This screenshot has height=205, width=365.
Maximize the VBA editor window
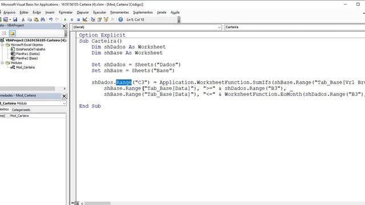pyautogui.click(x=358, y=4)
